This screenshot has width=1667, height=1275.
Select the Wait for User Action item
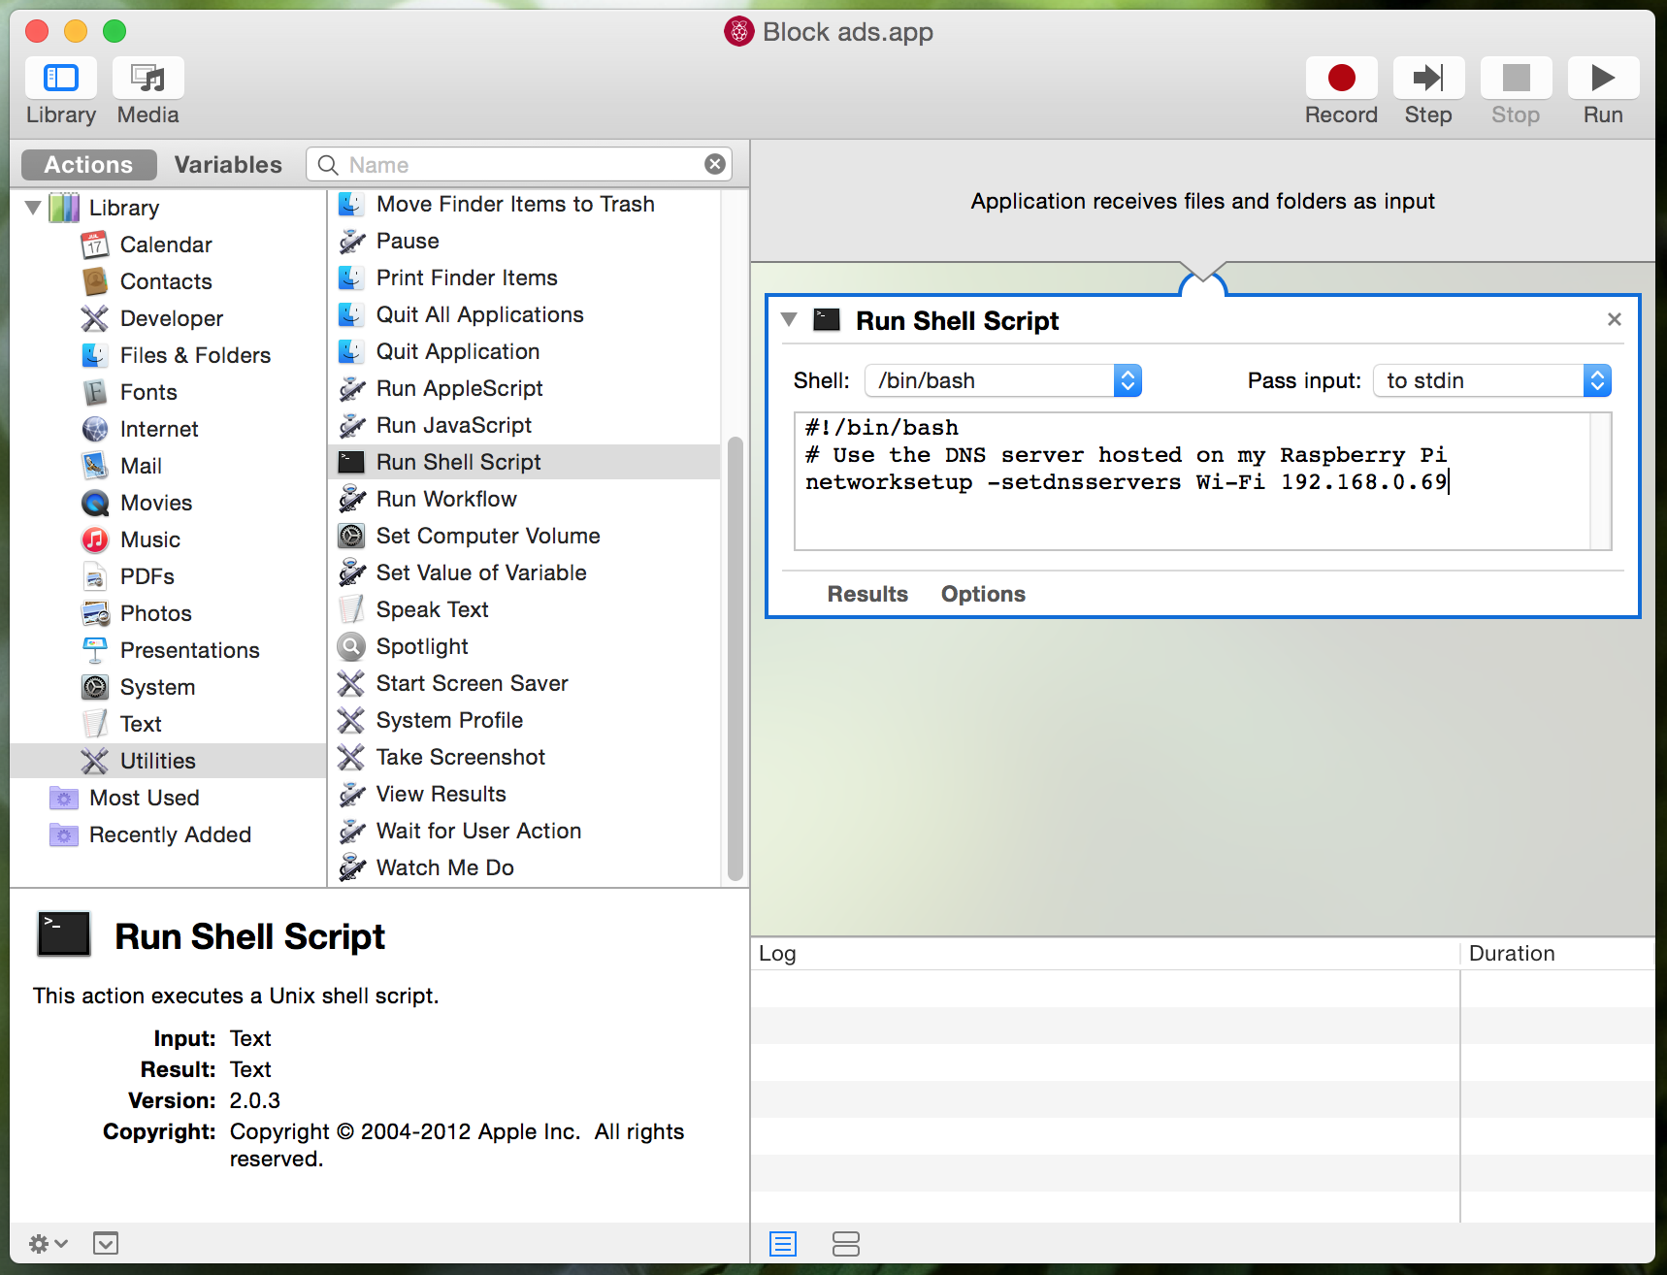(525, 831)
